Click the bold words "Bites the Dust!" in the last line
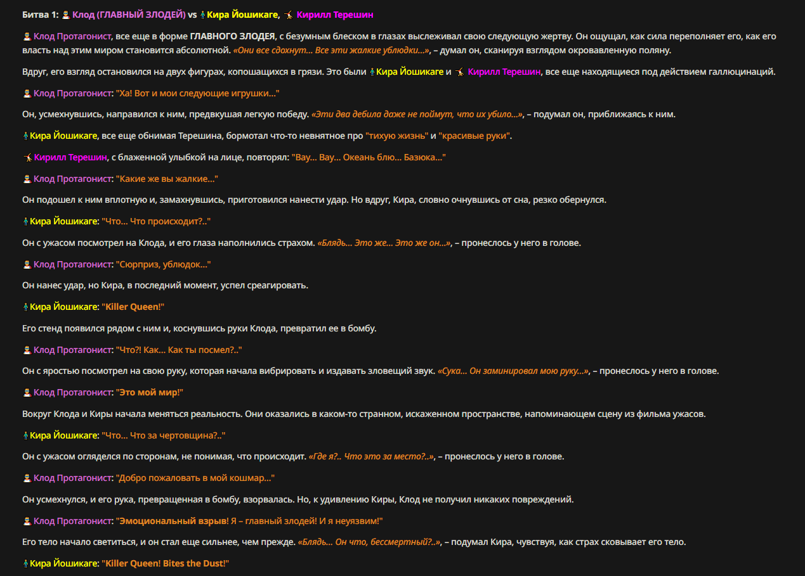 (x=194, y=563)
